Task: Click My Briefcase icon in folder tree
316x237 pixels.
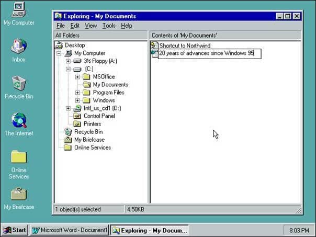Action: (68, 140)
